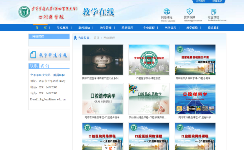Click 首页 in the breadcrumb path
This screenshot has width=244, height=150.
(96, 38)
